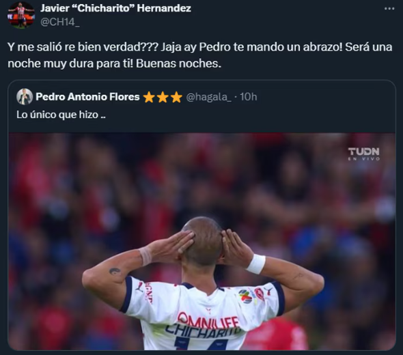This screenshot has height=355, width=403.
Task: Open Javier "Chicharito" Hernandez display name
Action: [115, 8]
